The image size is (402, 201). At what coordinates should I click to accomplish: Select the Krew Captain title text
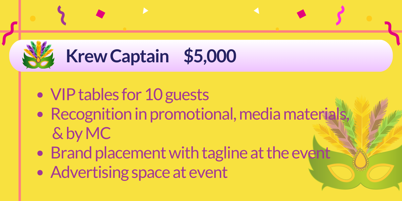(117, 56)
